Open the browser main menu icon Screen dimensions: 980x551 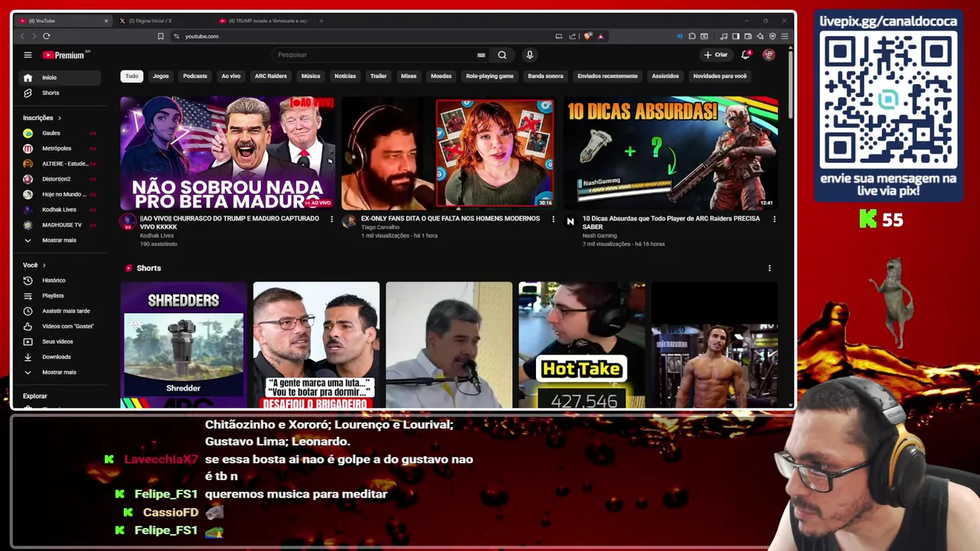tap(785, 36)
